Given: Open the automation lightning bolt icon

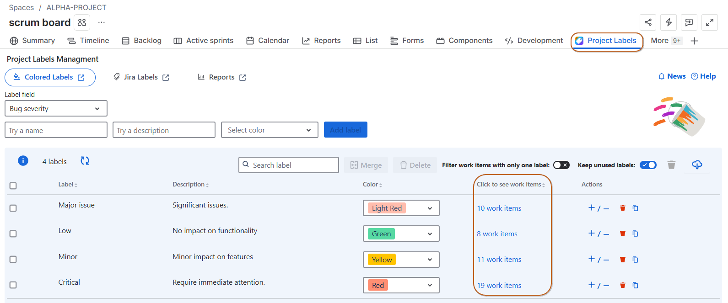Looking at the screenshot, I should 669,22.
